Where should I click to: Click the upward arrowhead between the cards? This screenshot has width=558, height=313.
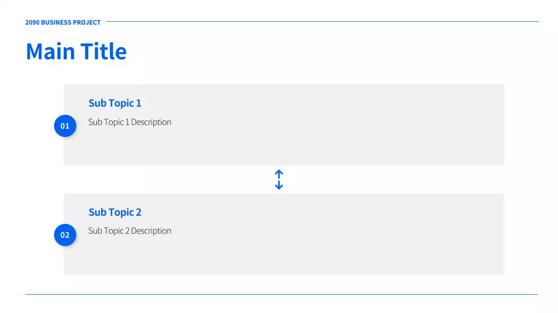[x=279, y=173]
